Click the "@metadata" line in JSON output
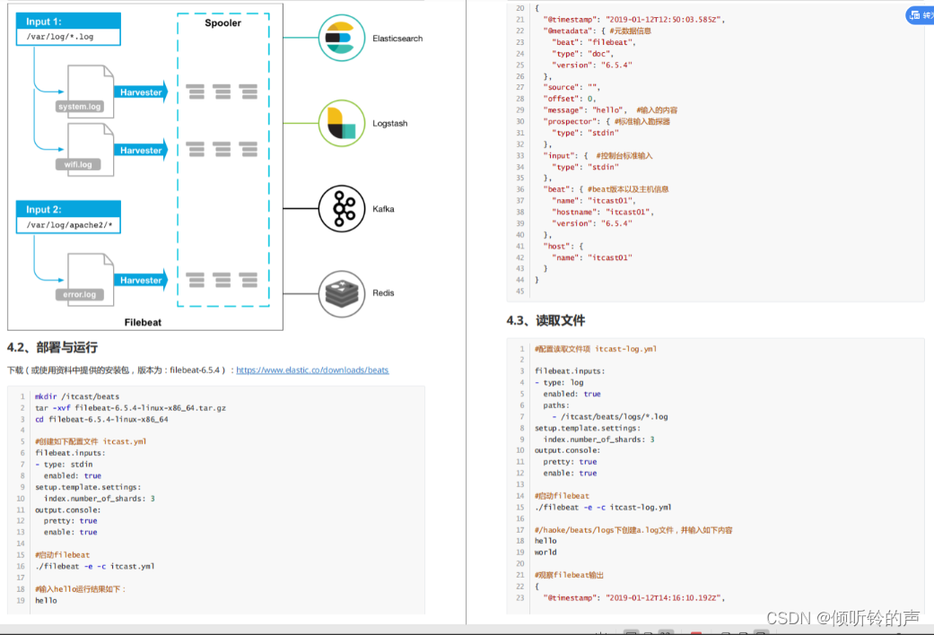This screenshot has height=635, width=934. [597, 31]
